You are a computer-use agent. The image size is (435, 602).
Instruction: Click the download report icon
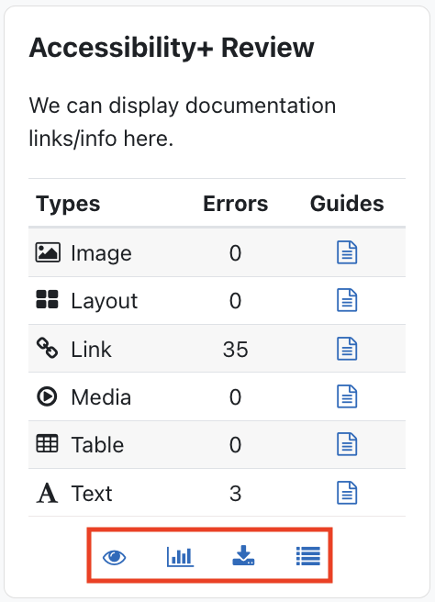coord(243,556)
